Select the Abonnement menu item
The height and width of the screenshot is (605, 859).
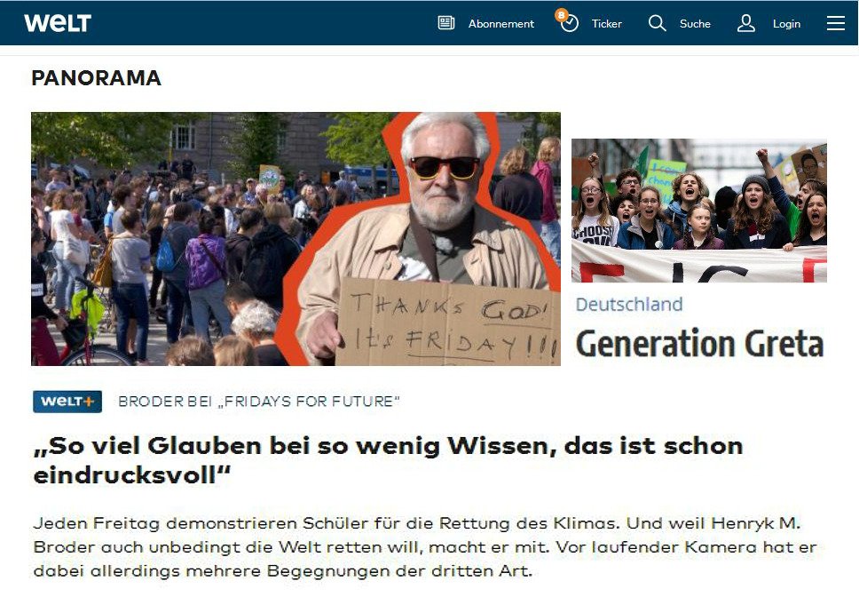tap(500, 24)
